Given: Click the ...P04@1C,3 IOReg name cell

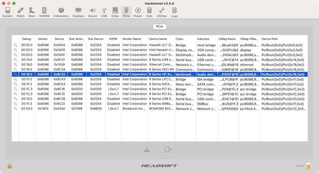Looking at the screenshot, I should click(228, 89).
